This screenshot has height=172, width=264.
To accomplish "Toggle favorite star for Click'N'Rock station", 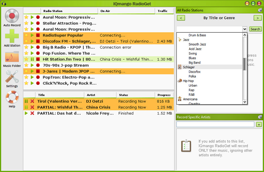I will pyautogui.click(x=26, y=83).
